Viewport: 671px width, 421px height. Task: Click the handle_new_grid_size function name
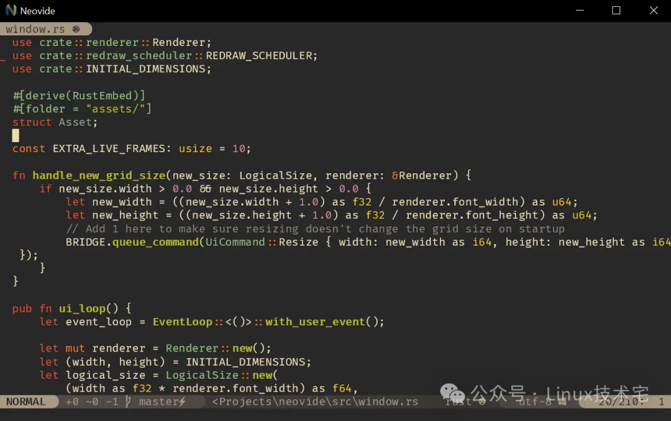(99, 175)
